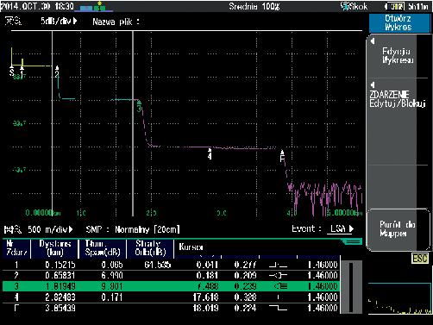
Task: Click the trace overview thumbnail
Action: click(400, 298)
